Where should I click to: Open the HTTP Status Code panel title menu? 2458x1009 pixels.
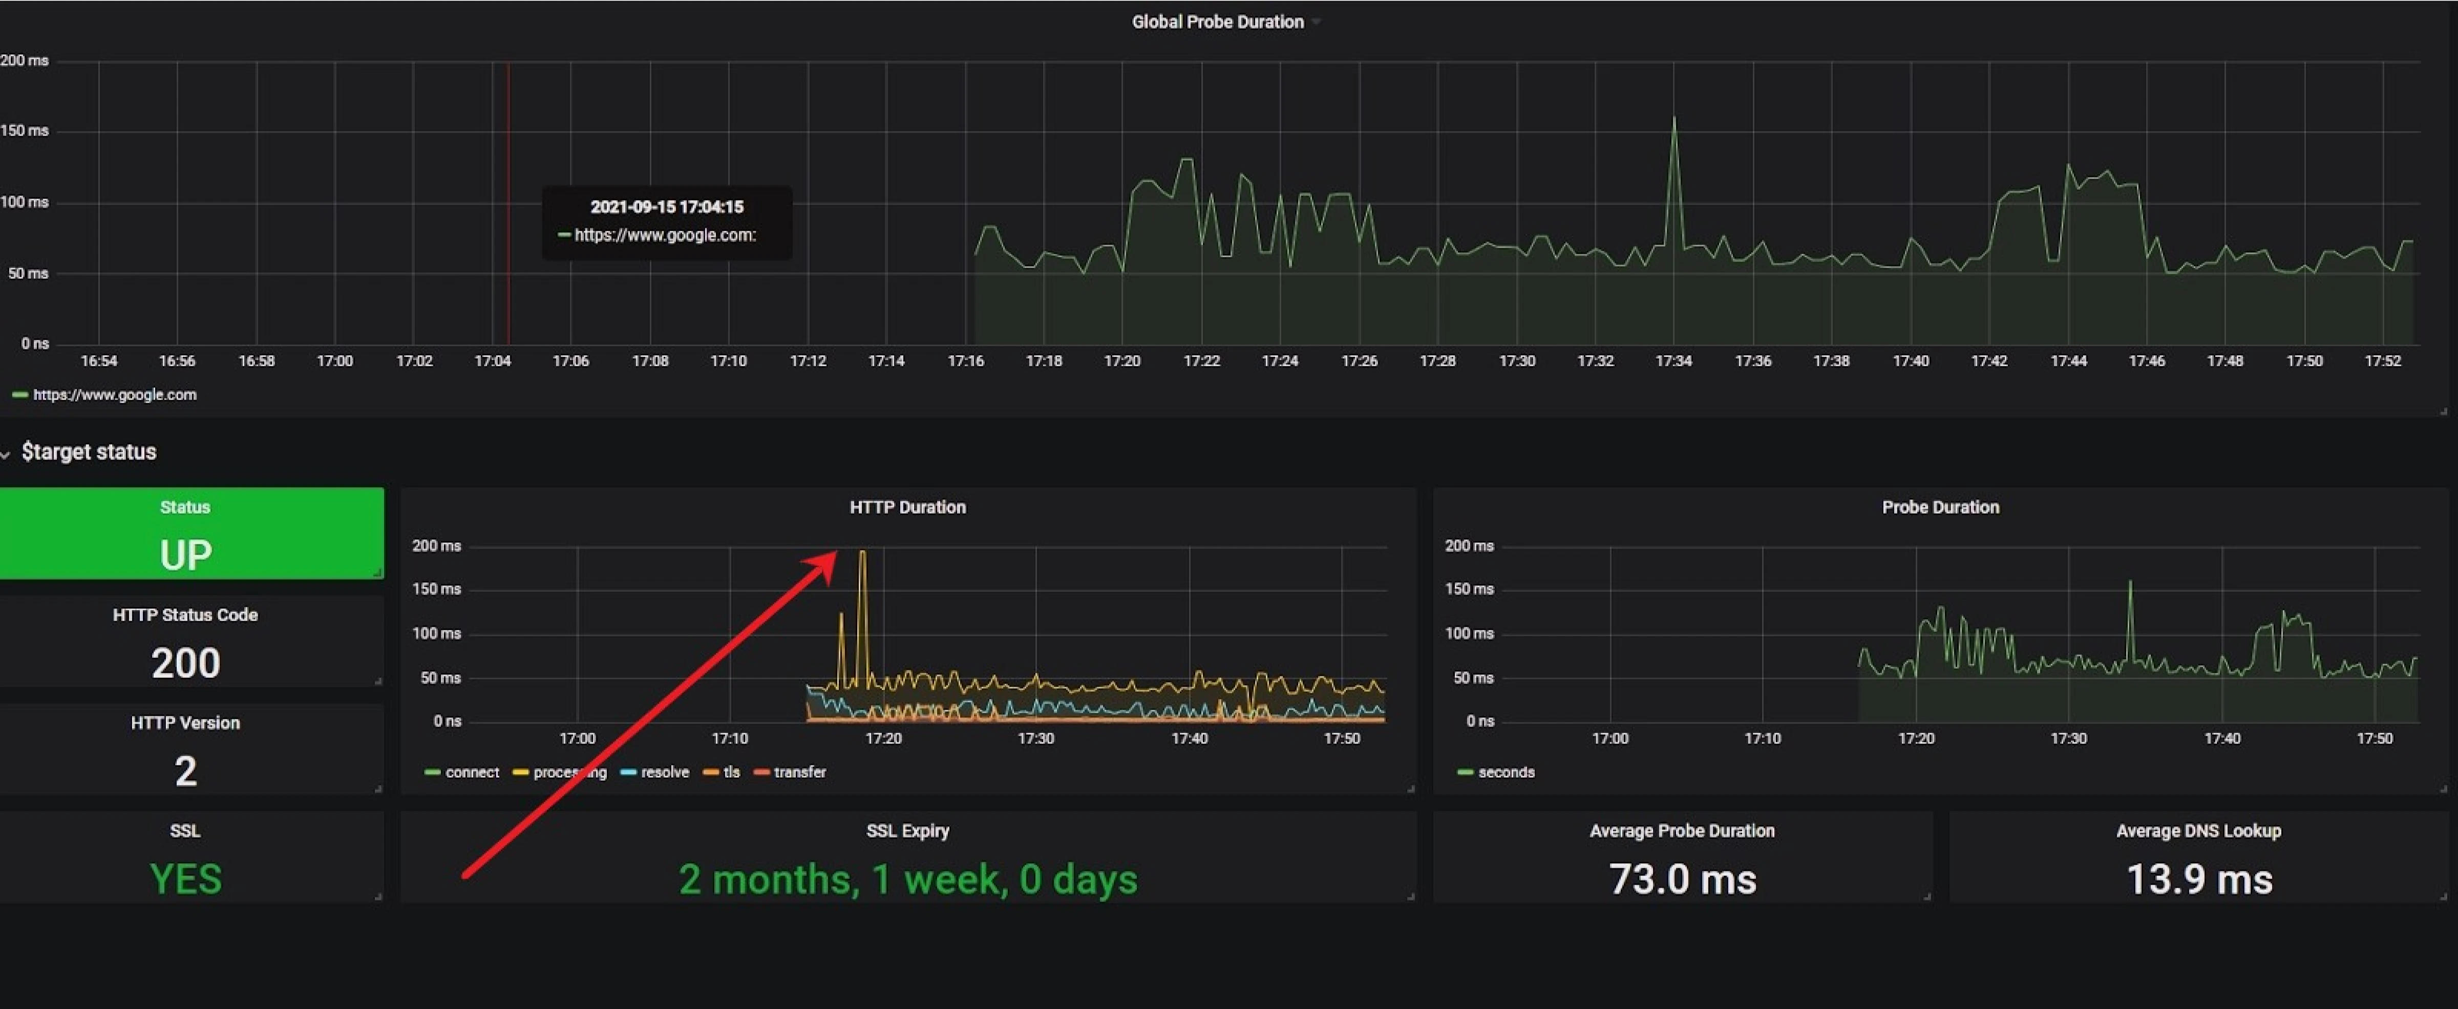click(185, 615)
